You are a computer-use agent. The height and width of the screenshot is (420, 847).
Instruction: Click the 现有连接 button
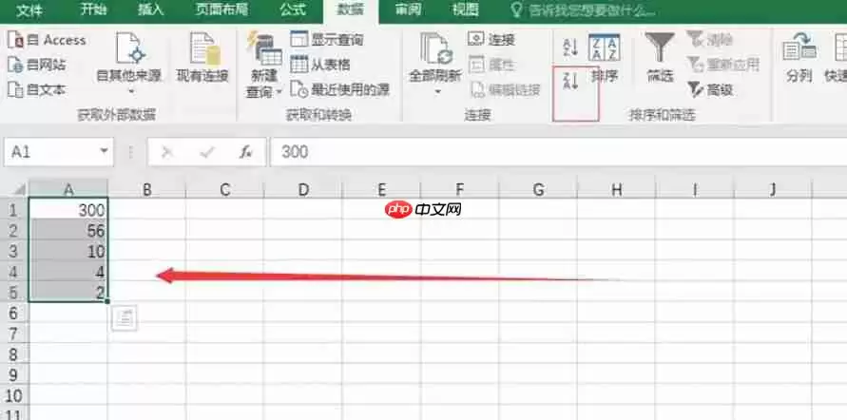[x=202, y=58]
